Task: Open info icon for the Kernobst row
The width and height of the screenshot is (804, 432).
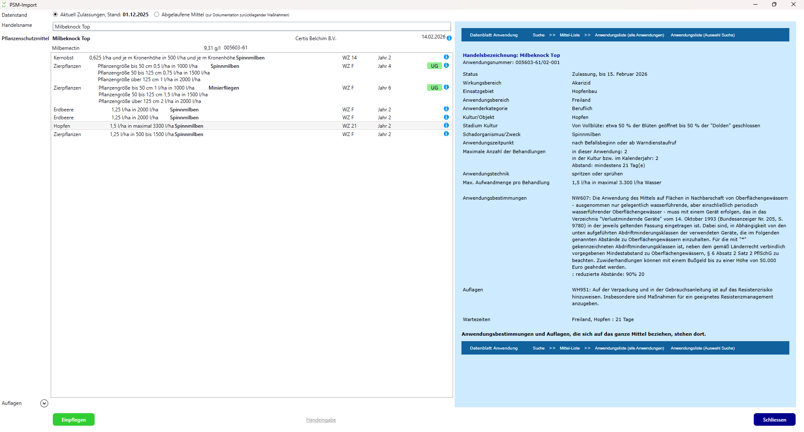Action: tap(446, 57)
